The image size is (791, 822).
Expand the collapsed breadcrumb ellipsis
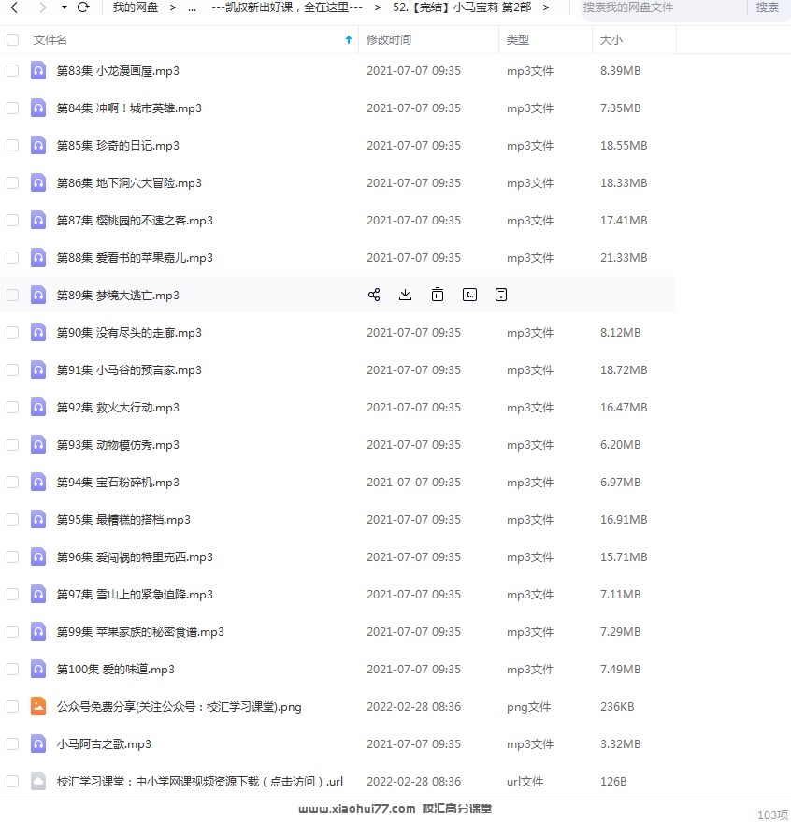[x=192, y=7]
